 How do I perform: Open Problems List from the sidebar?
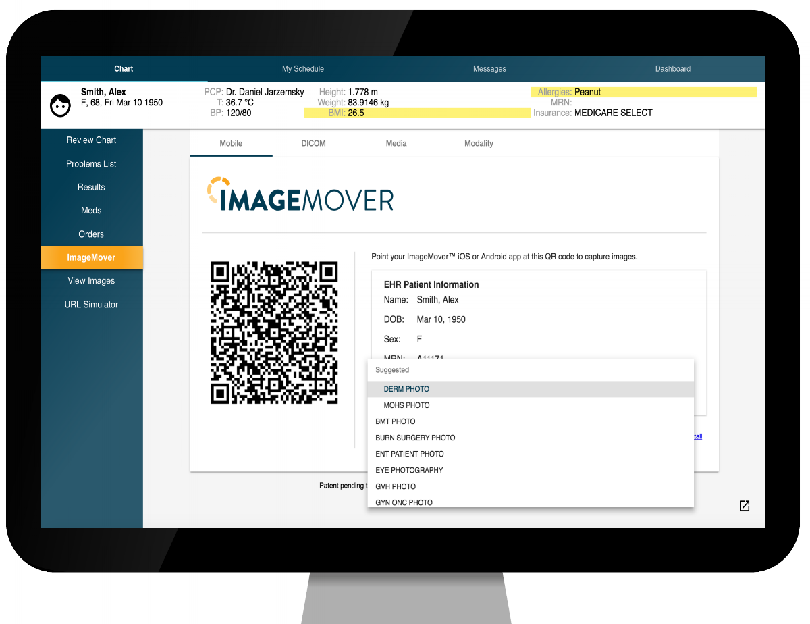(91, 163)
